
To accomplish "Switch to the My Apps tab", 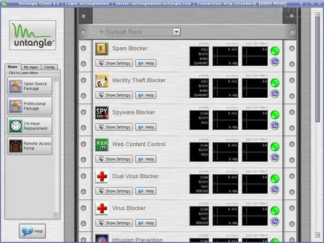I will [x=31, y=67].
